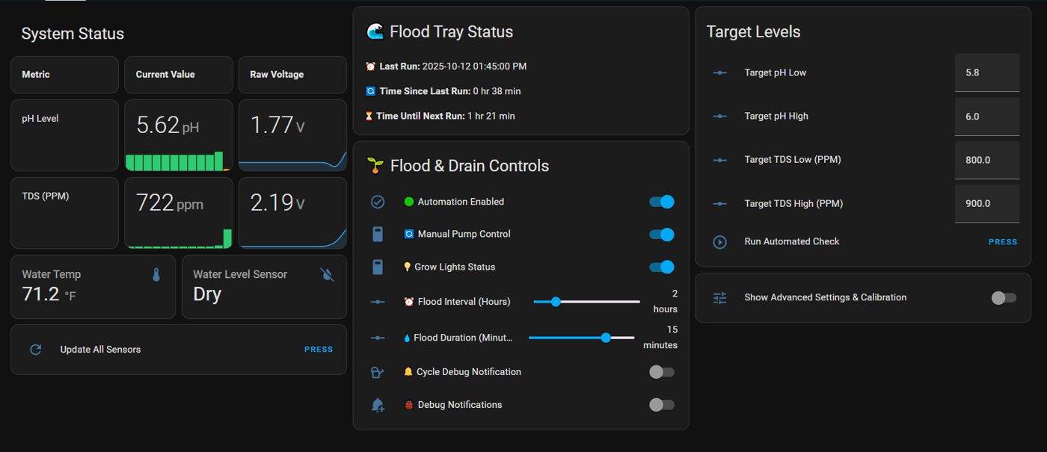Click the checkmark circle icon for Automation Enabled
This screenshot has width=1047, height=452.
tap(378, 202)
